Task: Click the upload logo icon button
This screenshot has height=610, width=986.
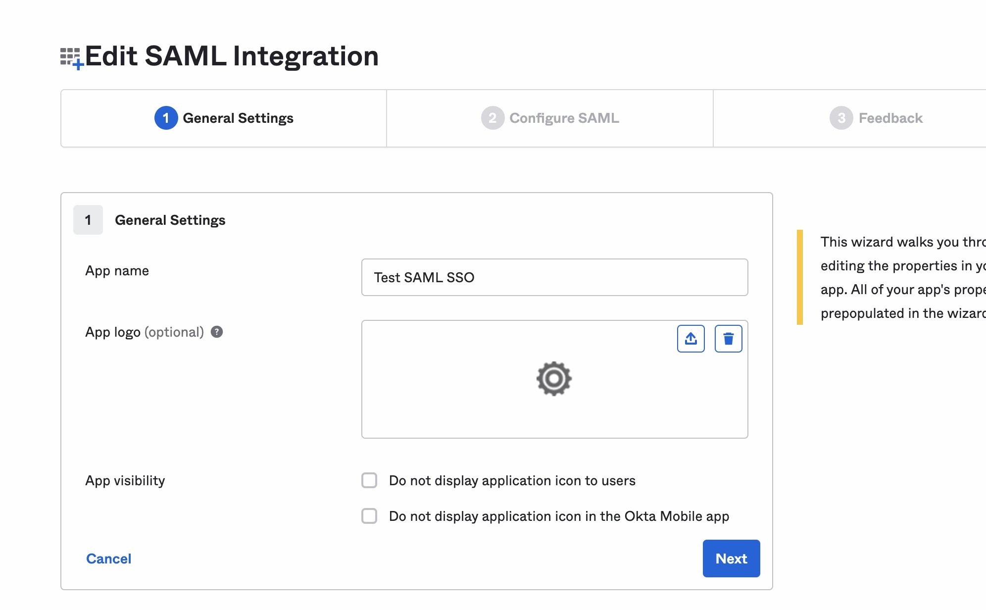Action: coord(690,339)
